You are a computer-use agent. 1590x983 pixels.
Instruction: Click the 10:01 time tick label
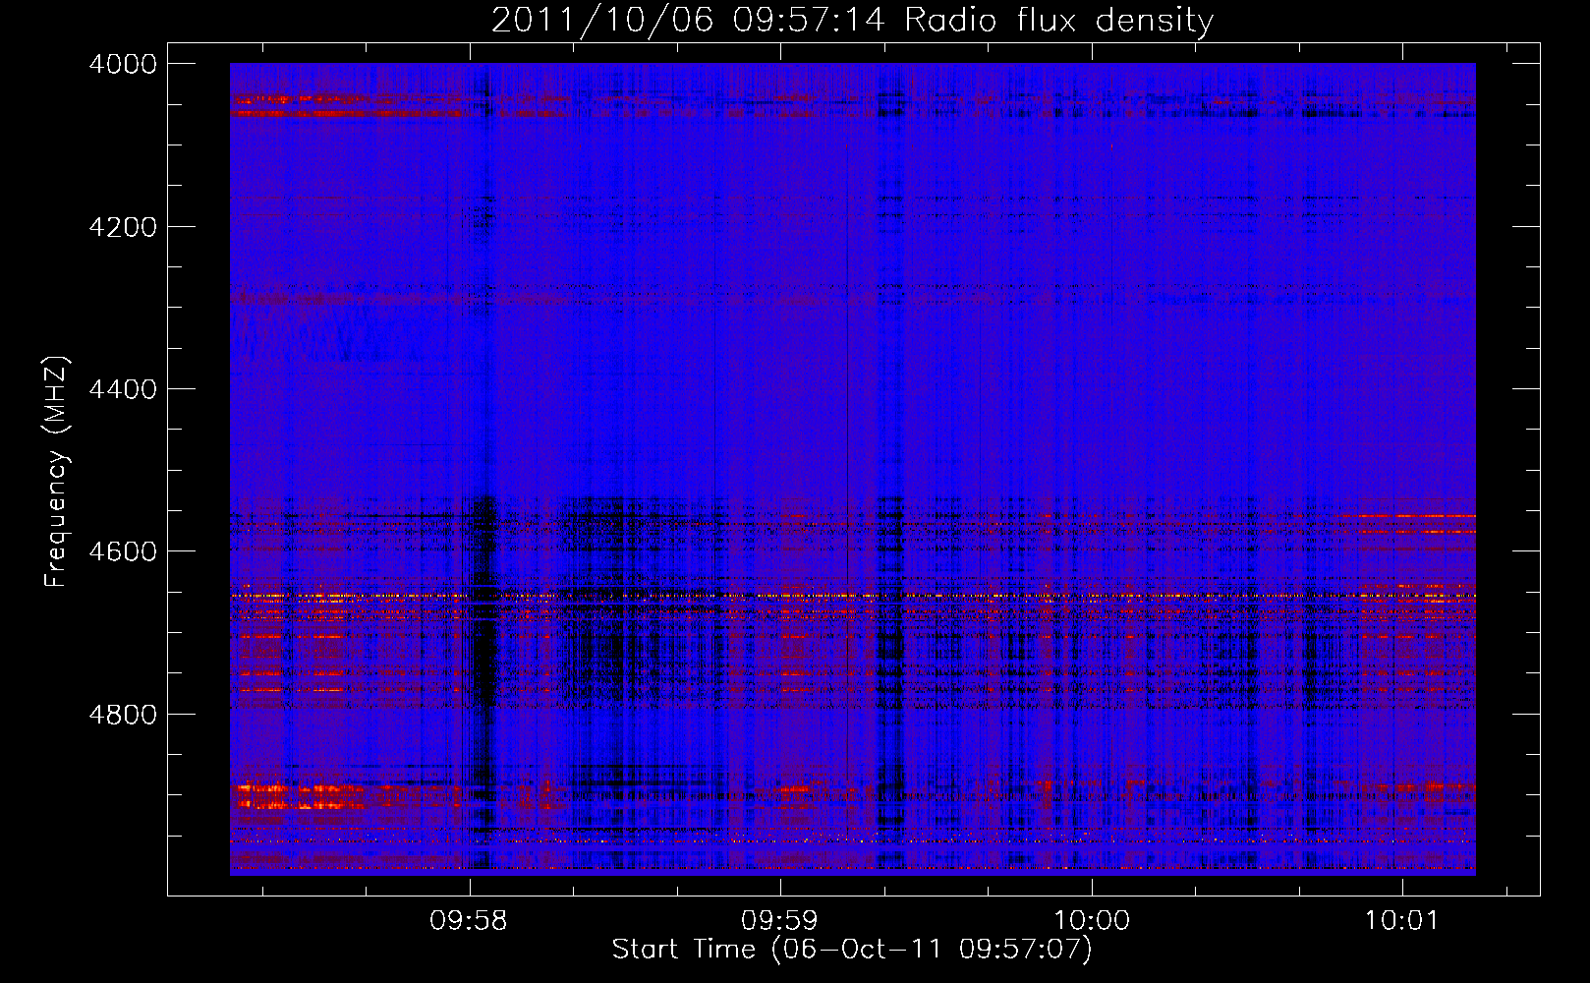(1400, 921)
